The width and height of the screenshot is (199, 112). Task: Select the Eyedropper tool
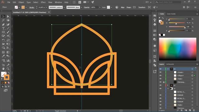pyautogui.click(x=3, y=56)
